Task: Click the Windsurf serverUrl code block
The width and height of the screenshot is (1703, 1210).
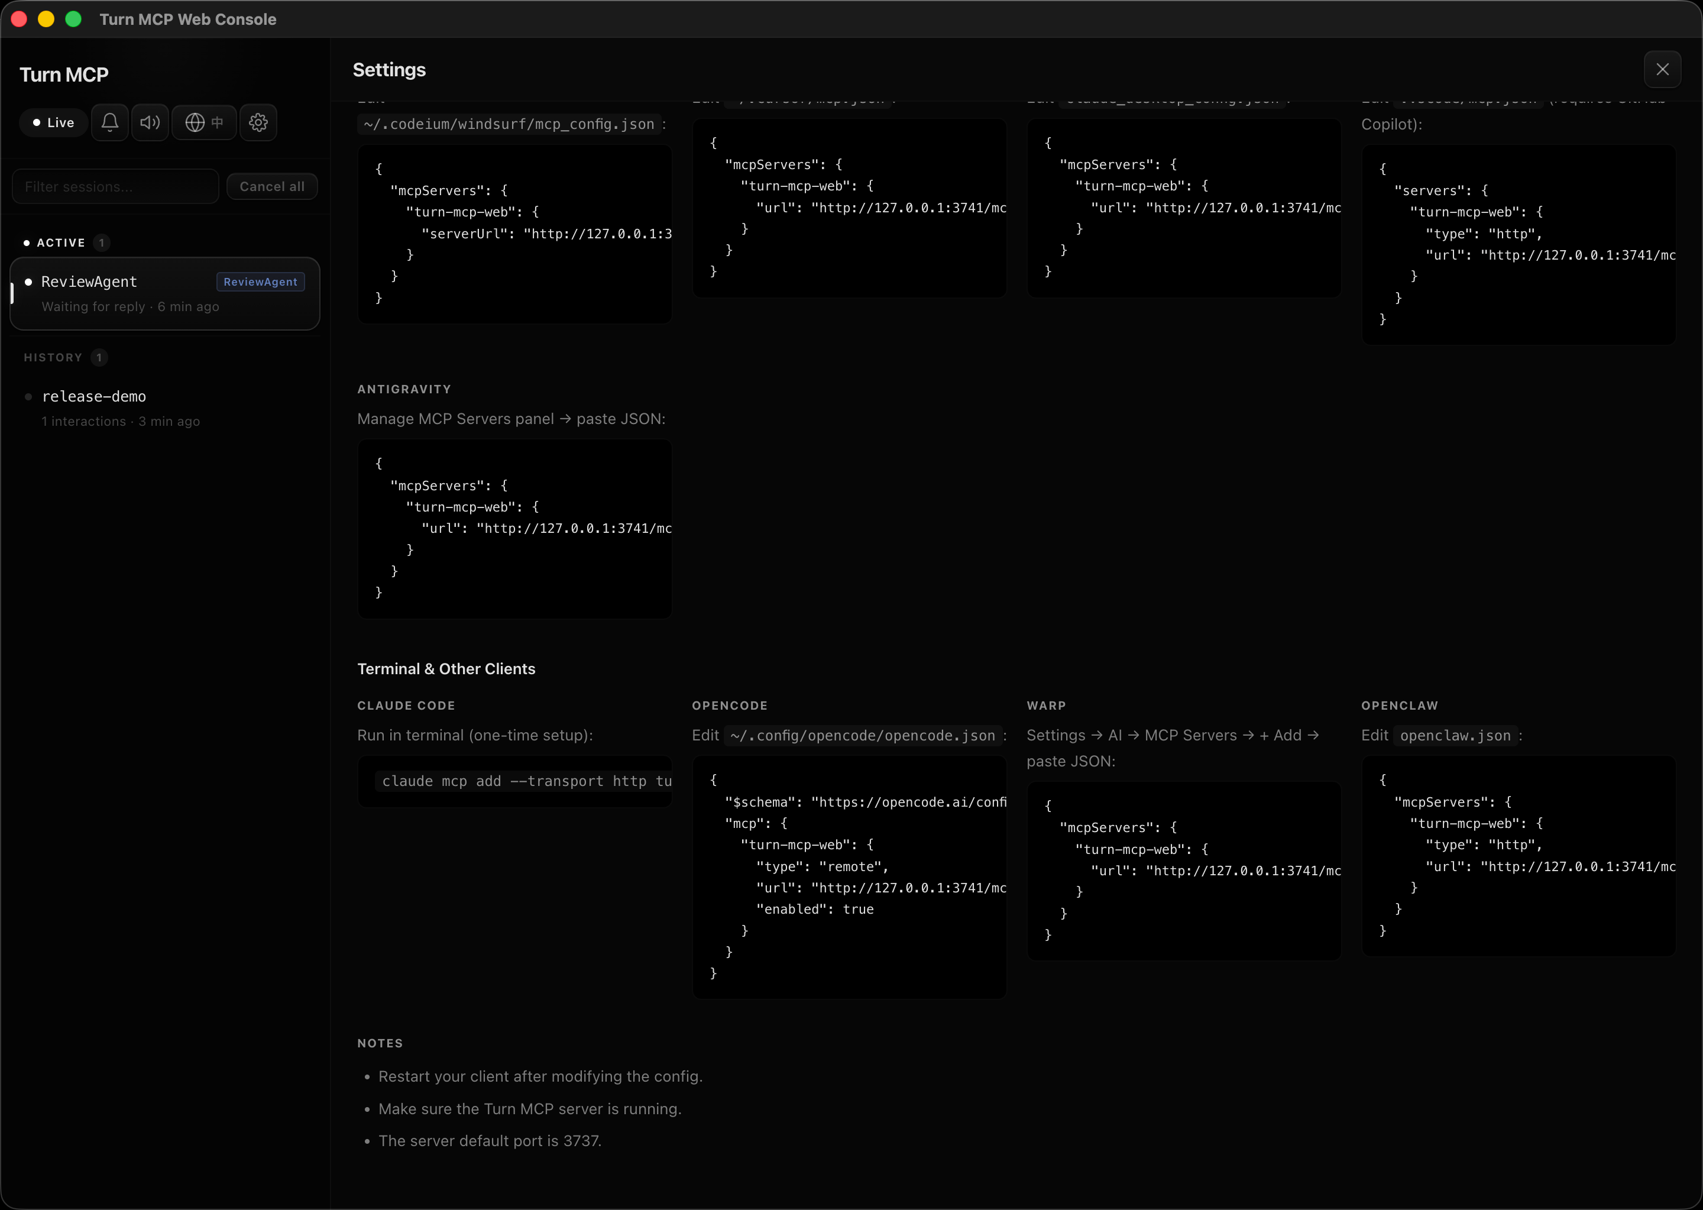Action: [515, 234]
